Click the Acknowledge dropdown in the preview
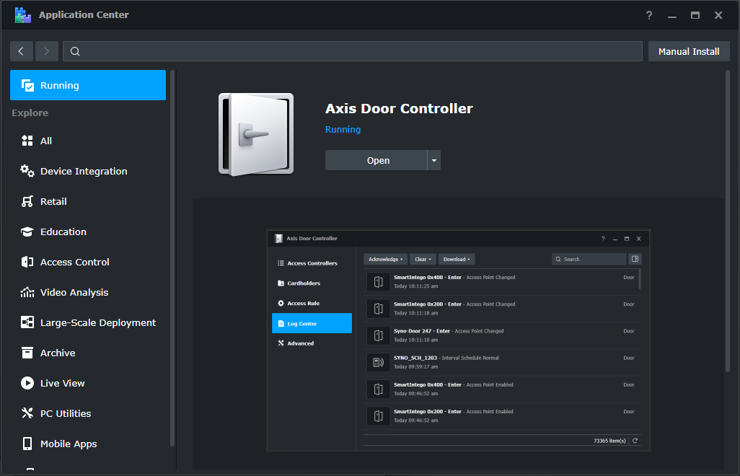This screenshot has width=740, height=476. (386, 259)
